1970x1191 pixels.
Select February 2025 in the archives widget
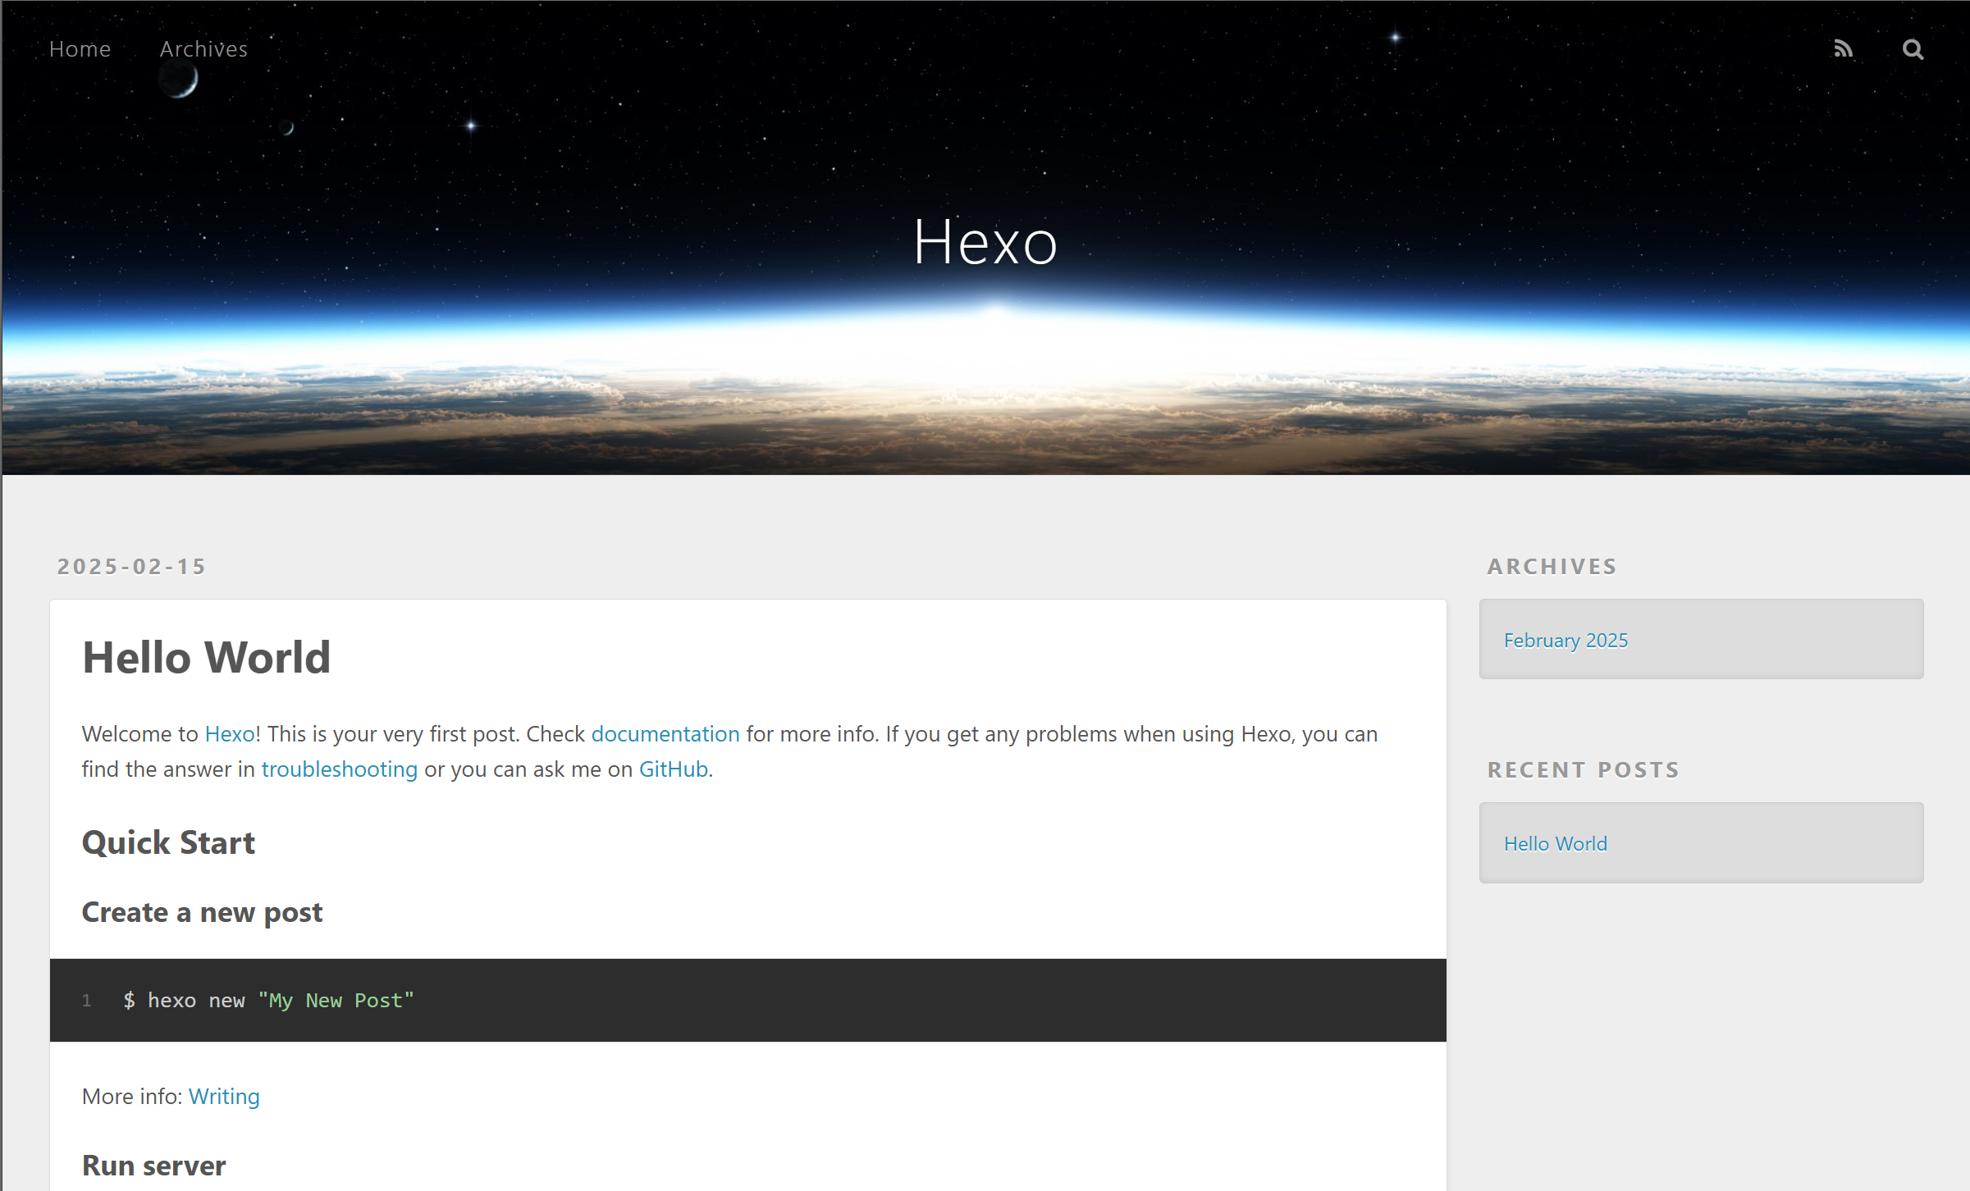coord(1565,641)
